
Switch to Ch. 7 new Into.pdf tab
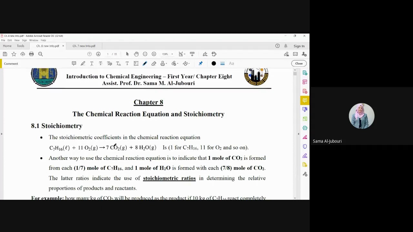tap(84, 46)
